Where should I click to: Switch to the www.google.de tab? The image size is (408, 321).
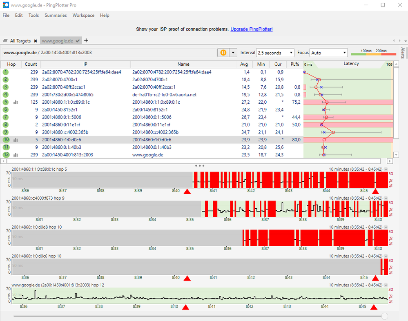coord(58,41)
